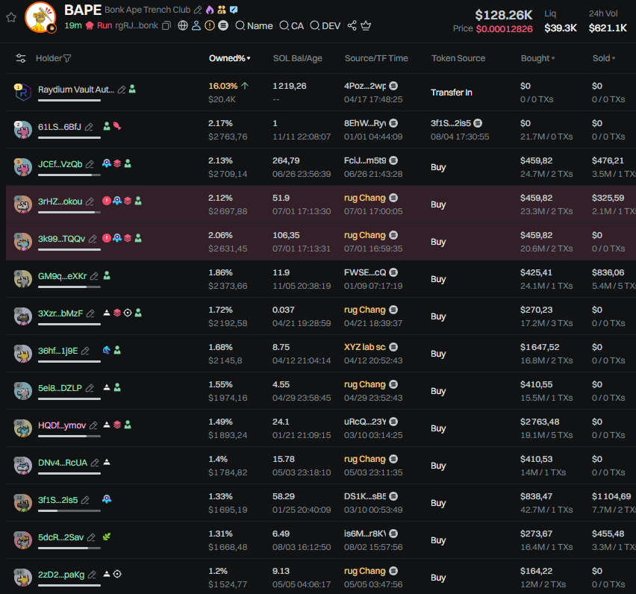Click the blue alien icon beside 3f1S...2is5 holder

pos(107,499)
